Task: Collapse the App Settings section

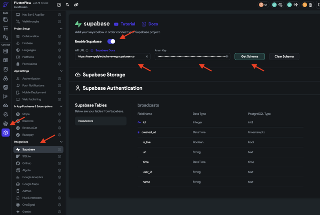Action: (x=61, y=71)
